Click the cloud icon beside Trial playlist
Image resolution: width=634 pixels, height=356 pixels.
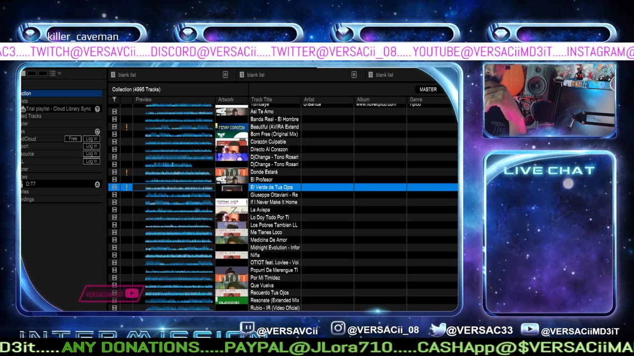pos(23,109)
